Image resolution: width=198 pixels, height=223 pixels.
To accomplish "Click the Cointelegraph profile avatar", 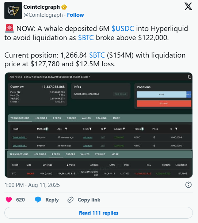I will [13, 11].
